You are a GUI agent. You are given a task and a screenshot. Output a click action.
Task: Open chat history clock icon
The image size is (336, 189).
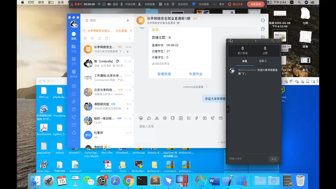click(x=263, y=29)
